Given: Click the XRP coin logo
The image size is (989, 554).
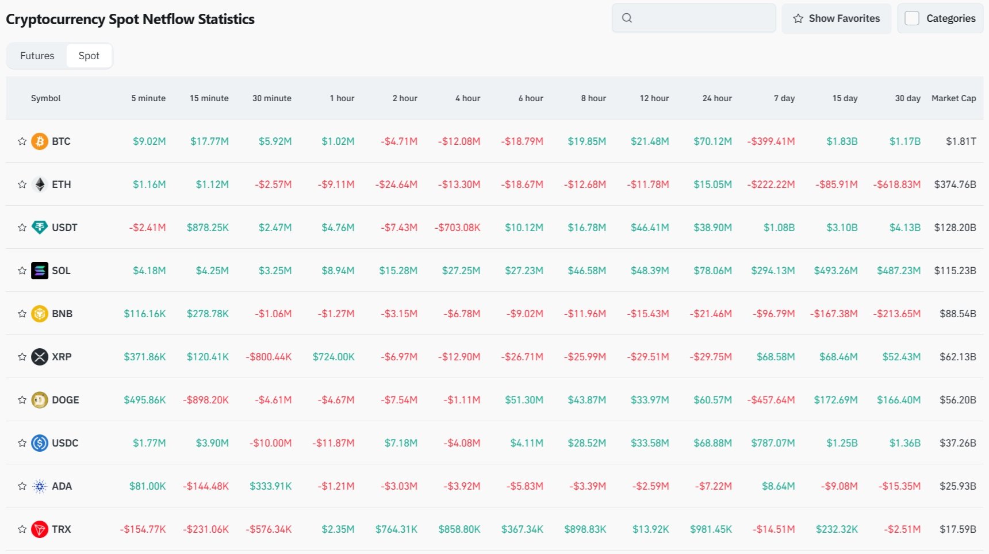Looking at the screenshot, I should coord(40,357).
